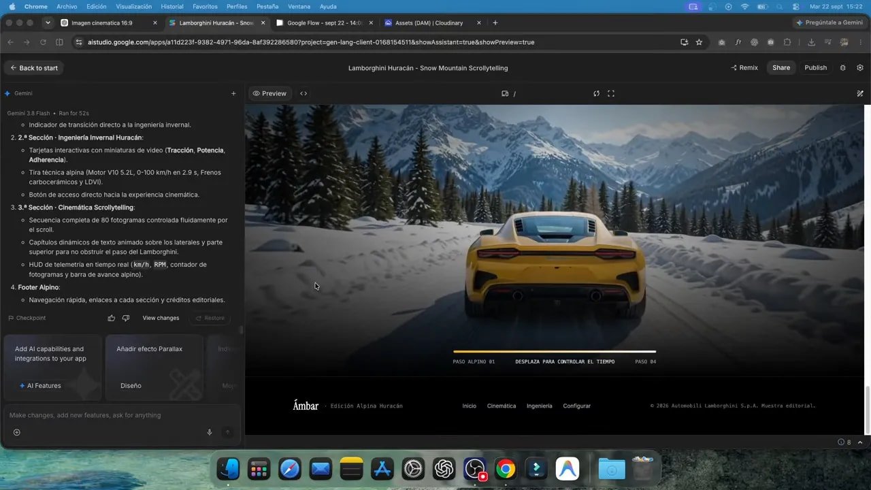This screenshot has height=490, width=871.
Task: Click the address bar URL
Action: 311,42
